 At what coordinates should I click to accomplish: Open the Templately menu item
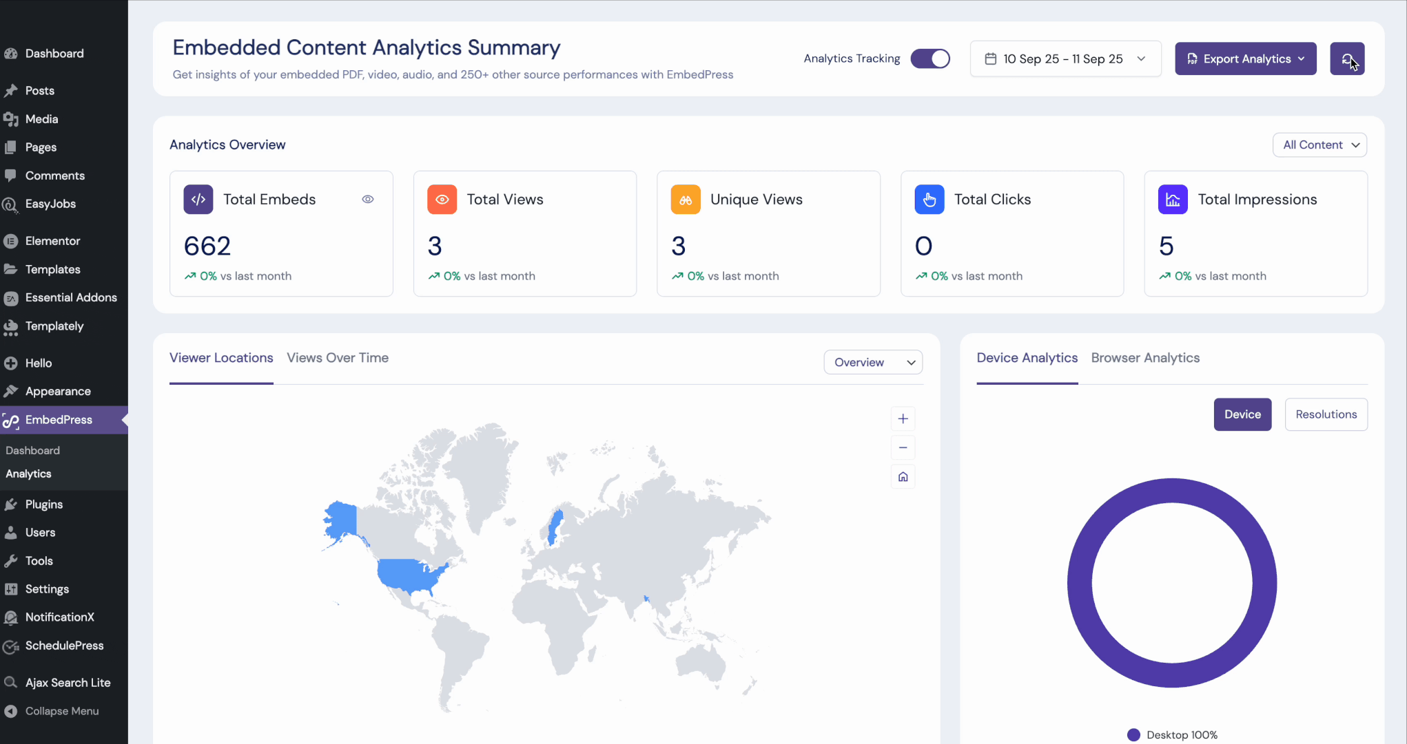click(63, 326)
